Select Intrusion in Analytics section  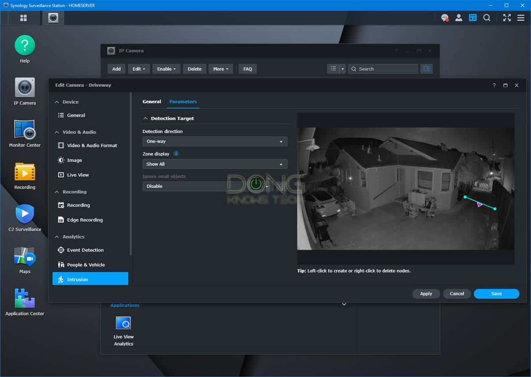[90, 280]
